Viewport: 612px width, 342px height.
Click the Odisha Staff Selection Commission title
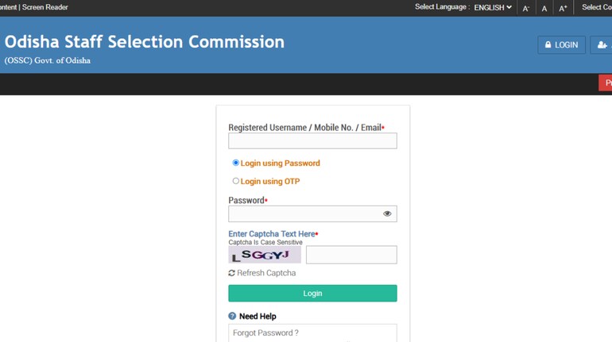145,42
